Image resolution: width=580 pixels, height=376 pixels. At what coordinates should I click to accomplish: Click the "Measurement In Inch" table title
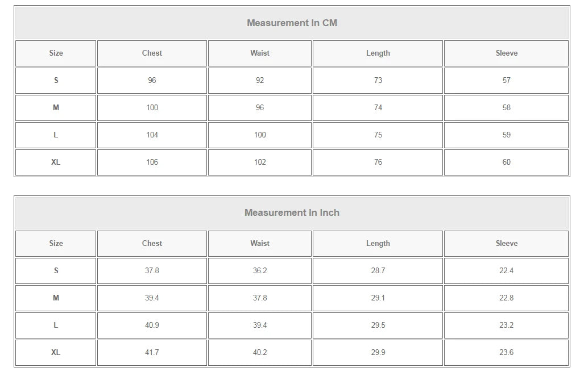(x=292, y=213)
